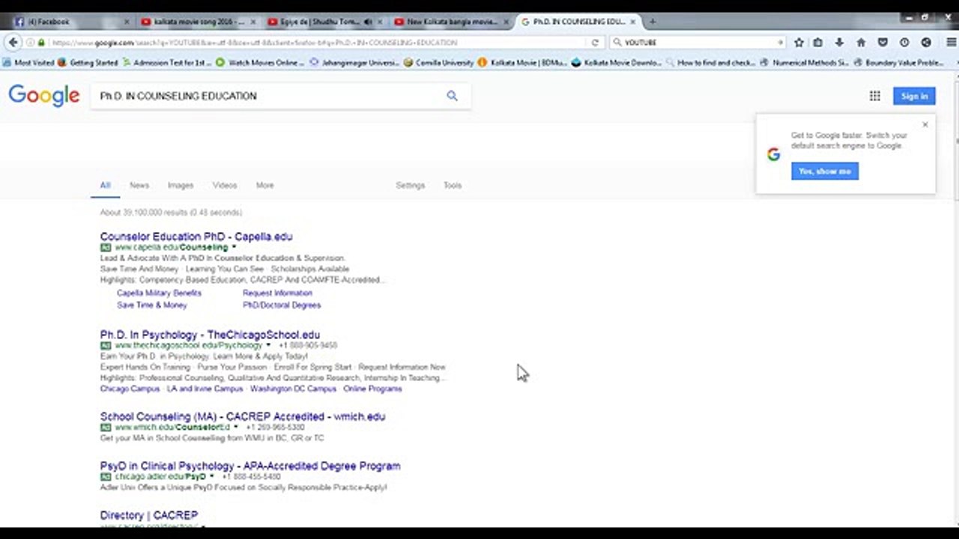This screenshot has width=959, height=539.
Task: Open the Videos results tab
Action: pos(225,185)
